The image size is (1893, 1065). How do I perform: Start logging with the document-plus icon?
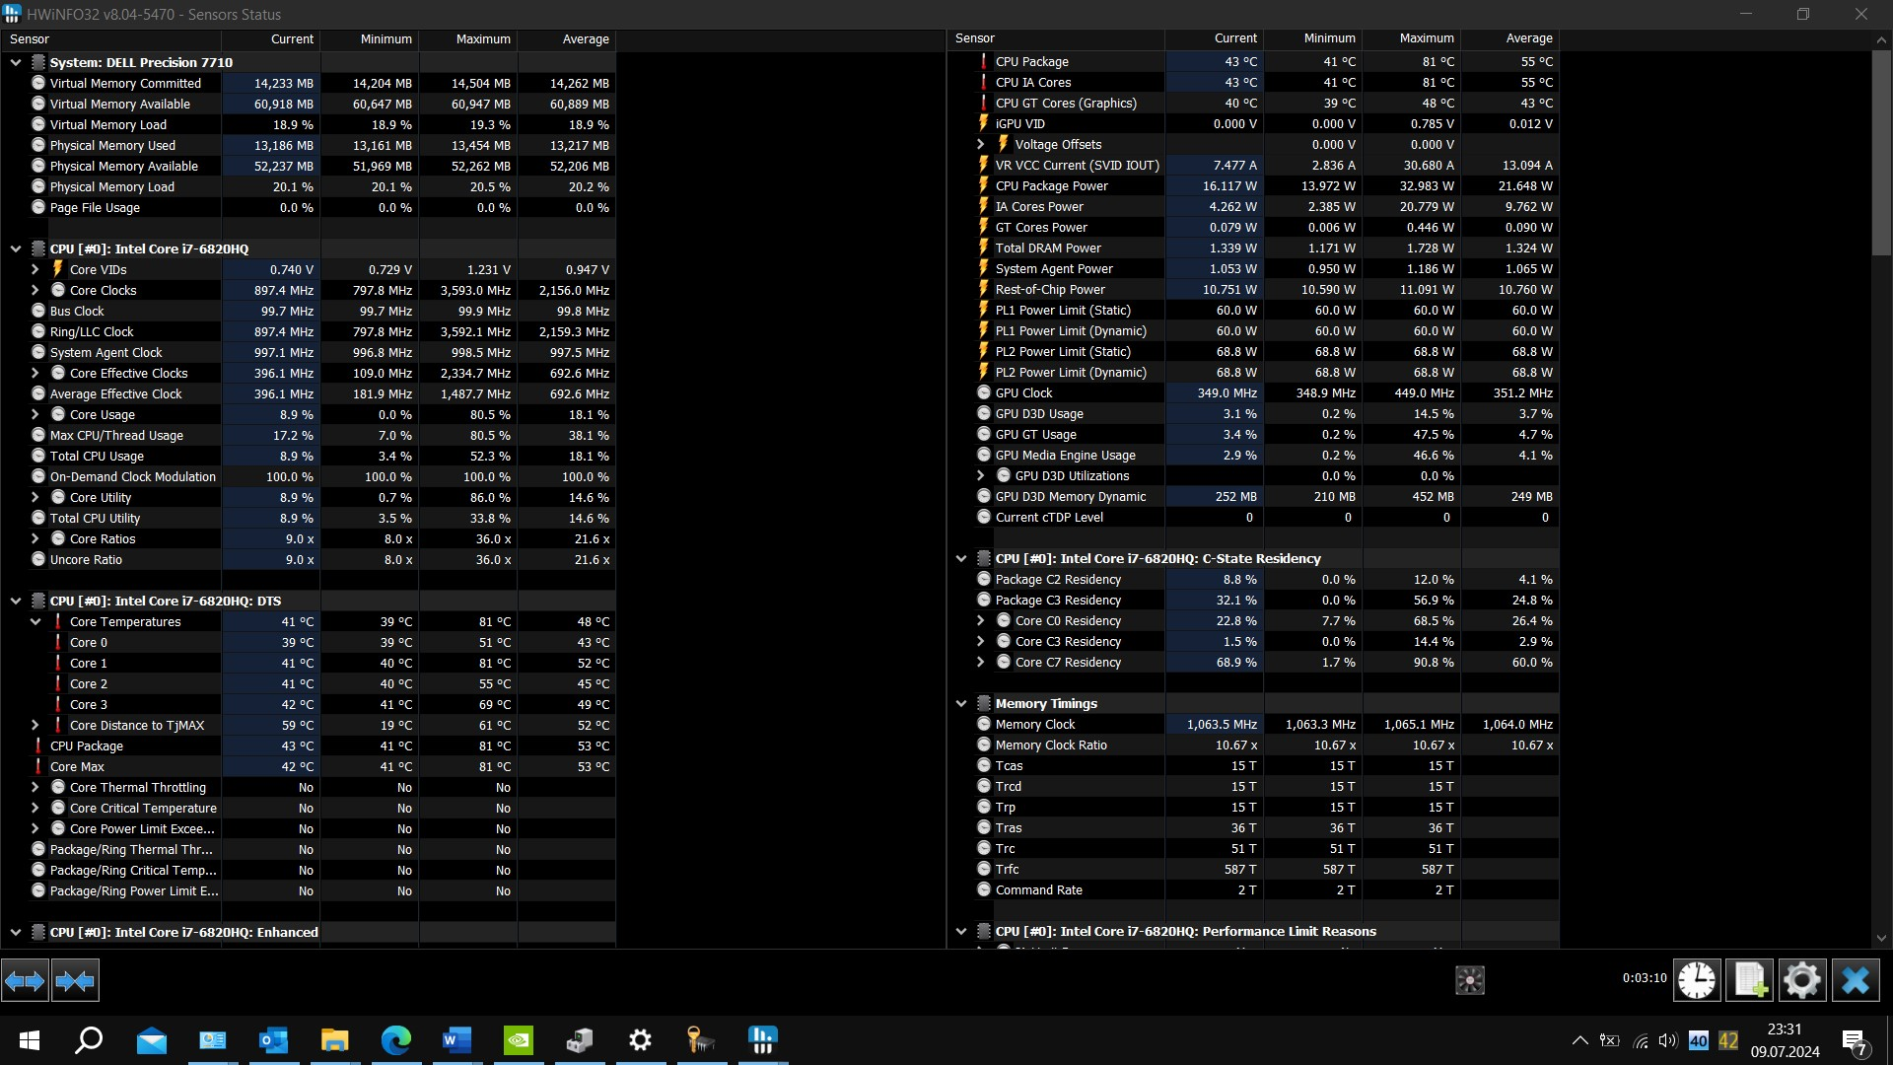1750,980
